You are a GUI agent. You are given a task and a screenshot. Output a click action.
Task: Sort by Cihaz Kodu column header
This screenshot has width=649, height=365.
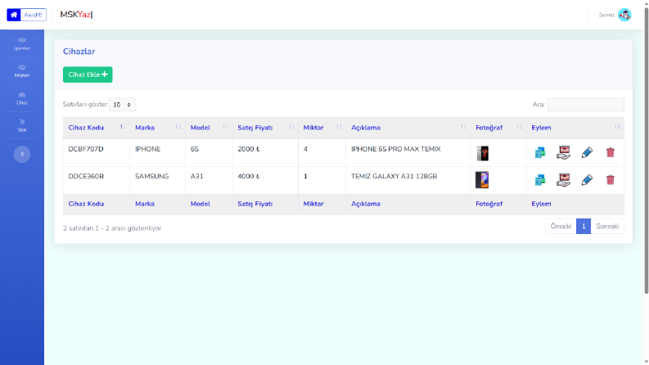coord(97,128)
